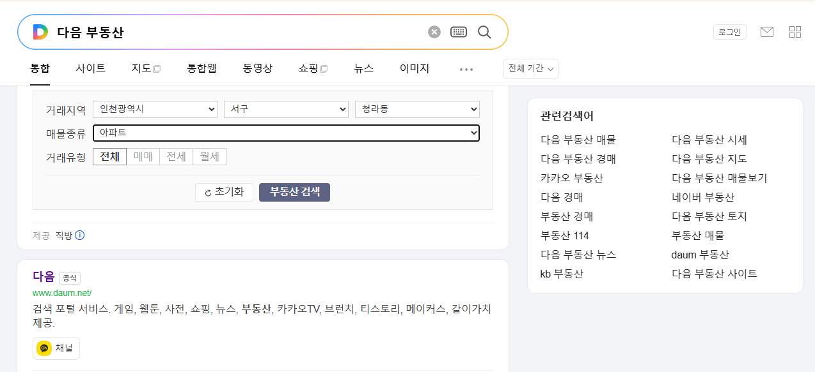Click the magnifying glass search icon
The height and width of the screenshot is (372, 815).
pyautogui.click(x=484, y=32)
